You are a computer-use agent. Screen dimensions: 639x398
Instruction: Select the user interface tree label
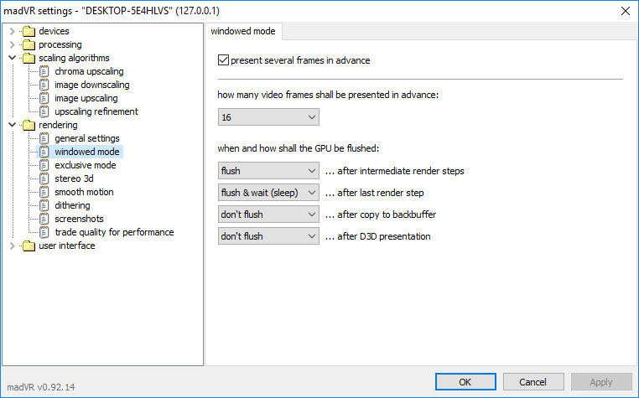click(x=67, y=246)
